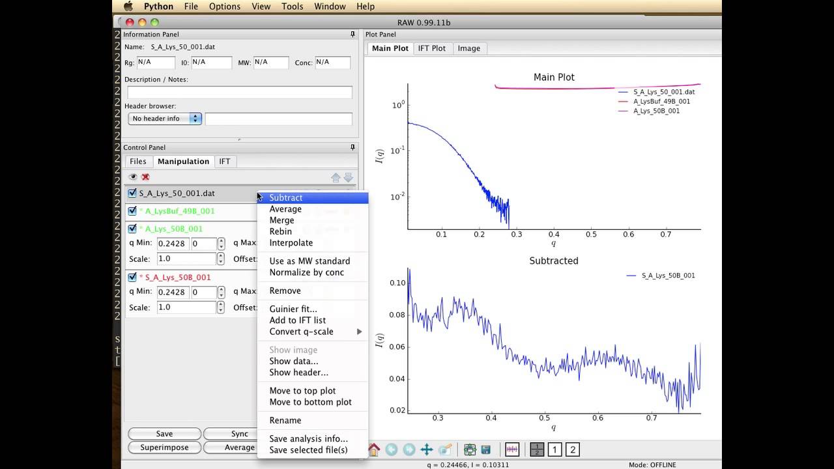Click the Superimpose button
This screenshot has height=469, width=834.
point(164,448)
